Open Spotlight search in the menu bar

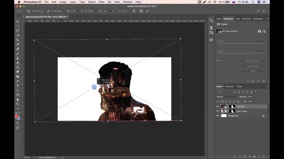(x=253, y=2)
